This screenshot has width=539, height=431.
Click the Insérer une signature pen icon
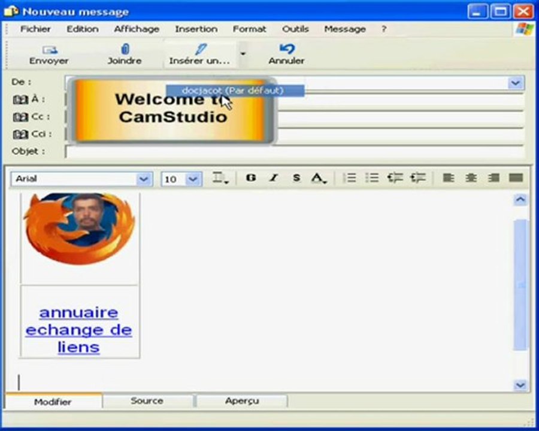[x=201, y=50]
